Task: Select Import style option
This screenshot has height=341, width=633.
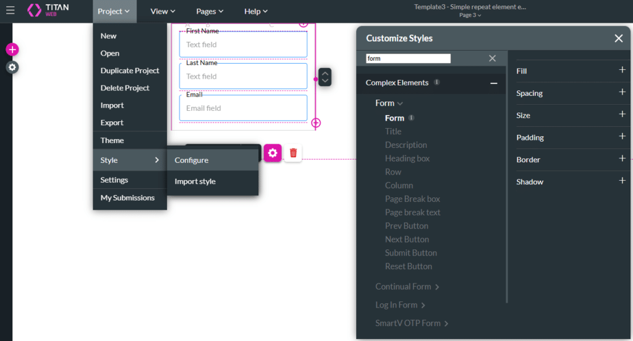Action: tap(195, 181)
